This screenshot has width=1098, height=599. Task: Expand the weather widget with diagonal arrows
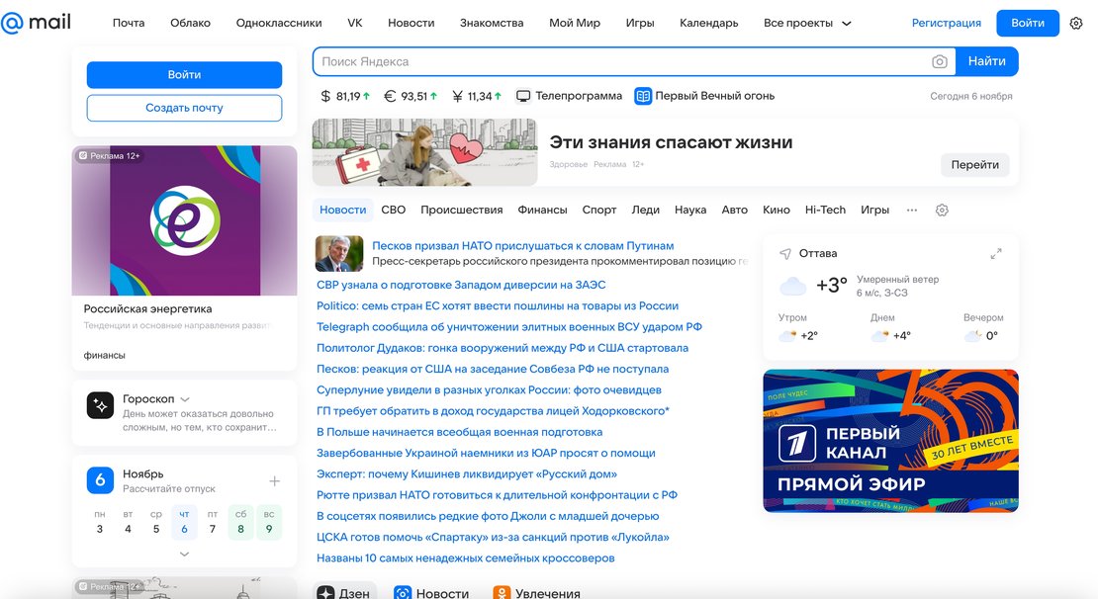coord(996,253)
